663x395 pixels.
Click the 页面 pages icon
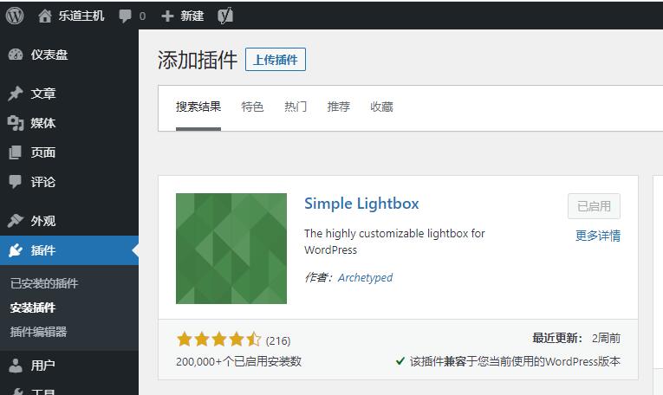[x=16, y=152]
